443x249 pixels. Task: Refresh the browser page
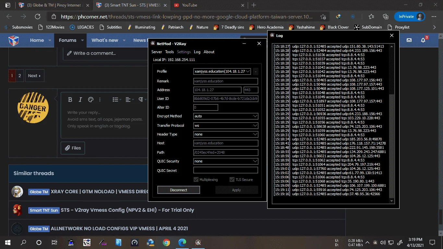tap(38, 17)
